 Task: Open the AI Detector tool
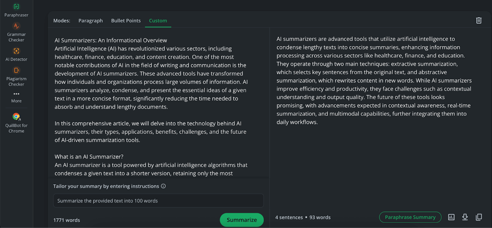(16, 54)
